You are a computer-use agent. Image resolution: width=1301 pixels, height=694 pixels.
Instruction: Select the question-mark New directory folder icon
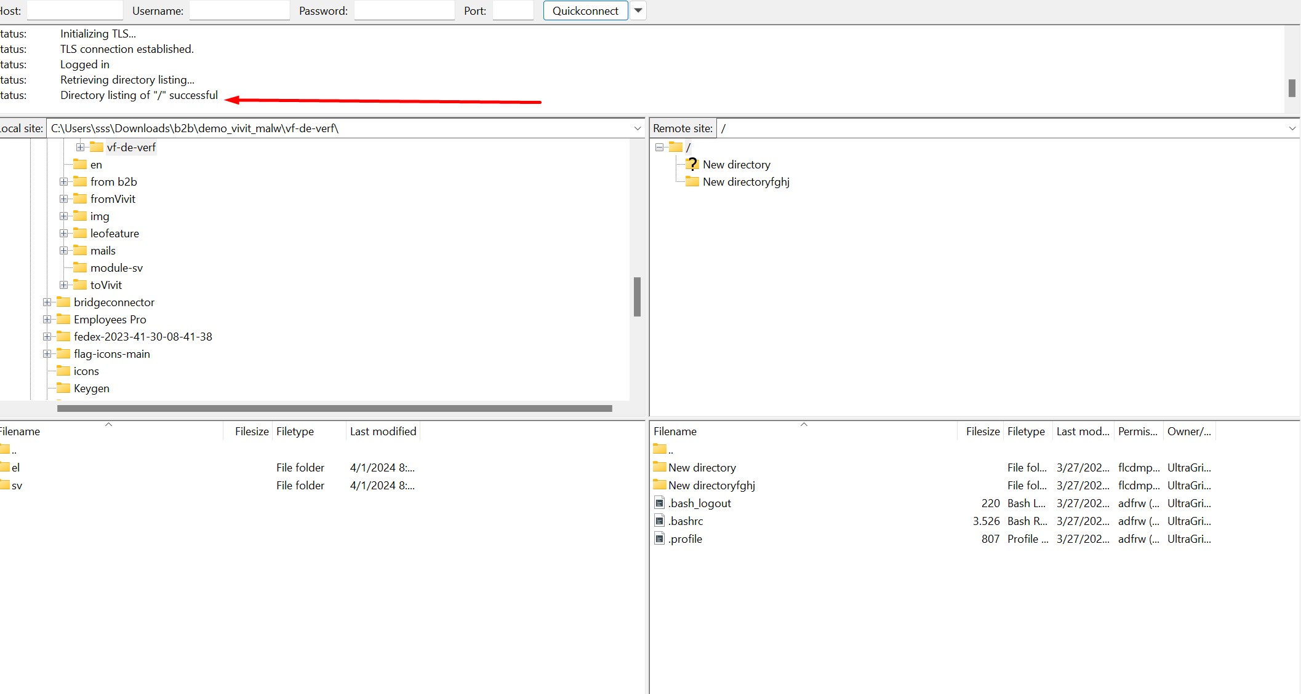[x=692, y=164]
